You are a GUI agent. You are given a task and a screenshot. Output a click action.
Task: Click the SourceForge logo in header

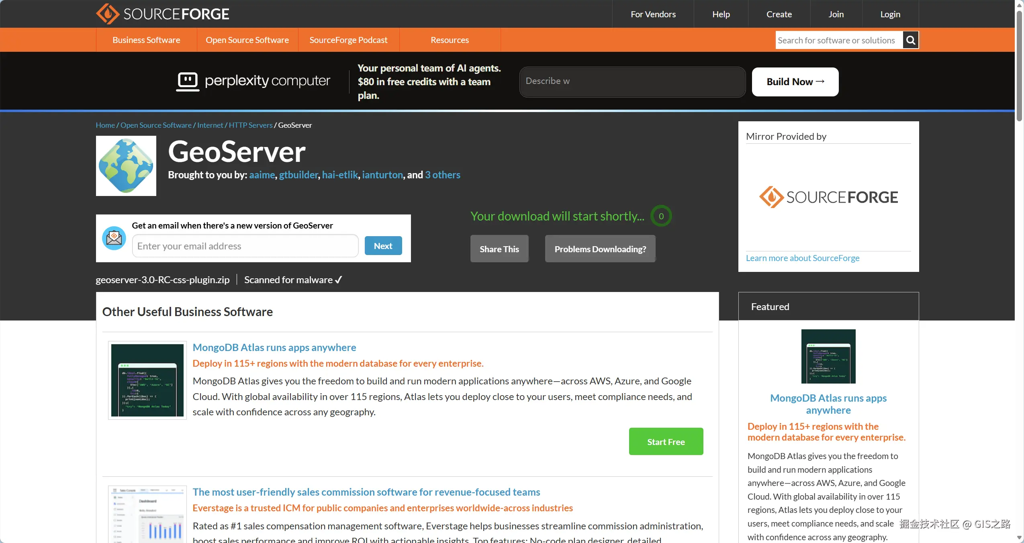point(162,14)
